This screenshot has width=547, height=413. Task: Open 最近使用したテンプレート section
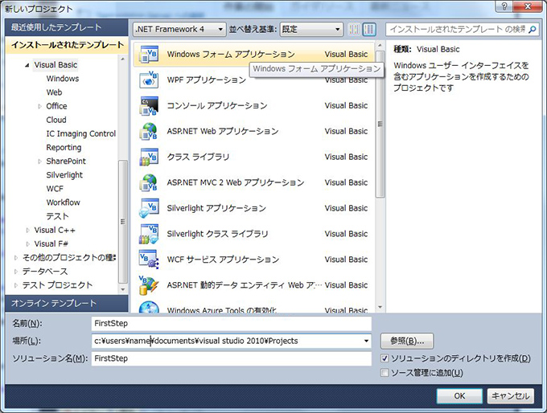67,27
